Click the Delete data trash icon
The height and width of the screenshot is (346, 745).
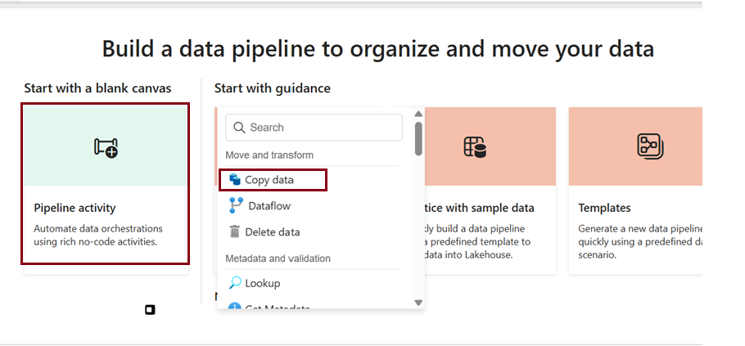(235, 231)
